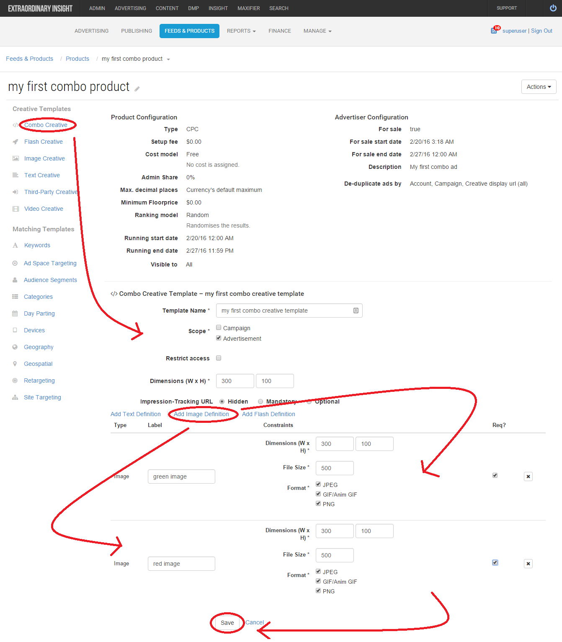Click the Geography globe icon
This screenshot has height=642, width=562.
click(15, 347)
